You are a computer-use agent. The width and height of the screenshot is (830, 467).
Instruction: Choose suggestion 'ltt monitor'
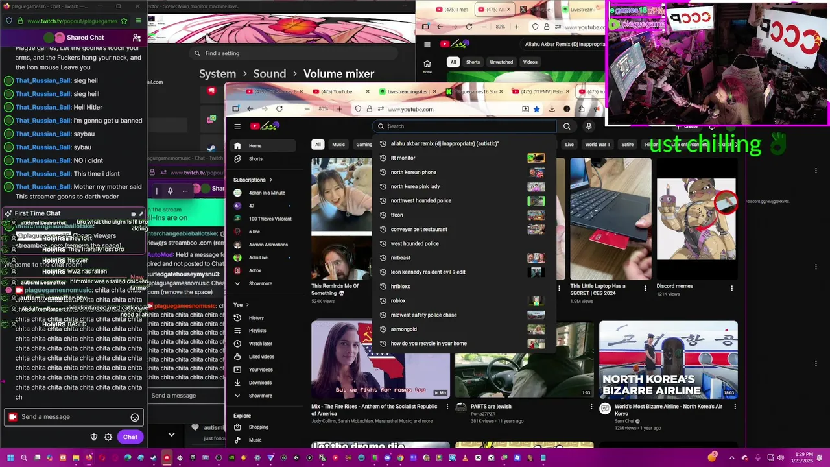pyautogui.click(x=464, y=158)
